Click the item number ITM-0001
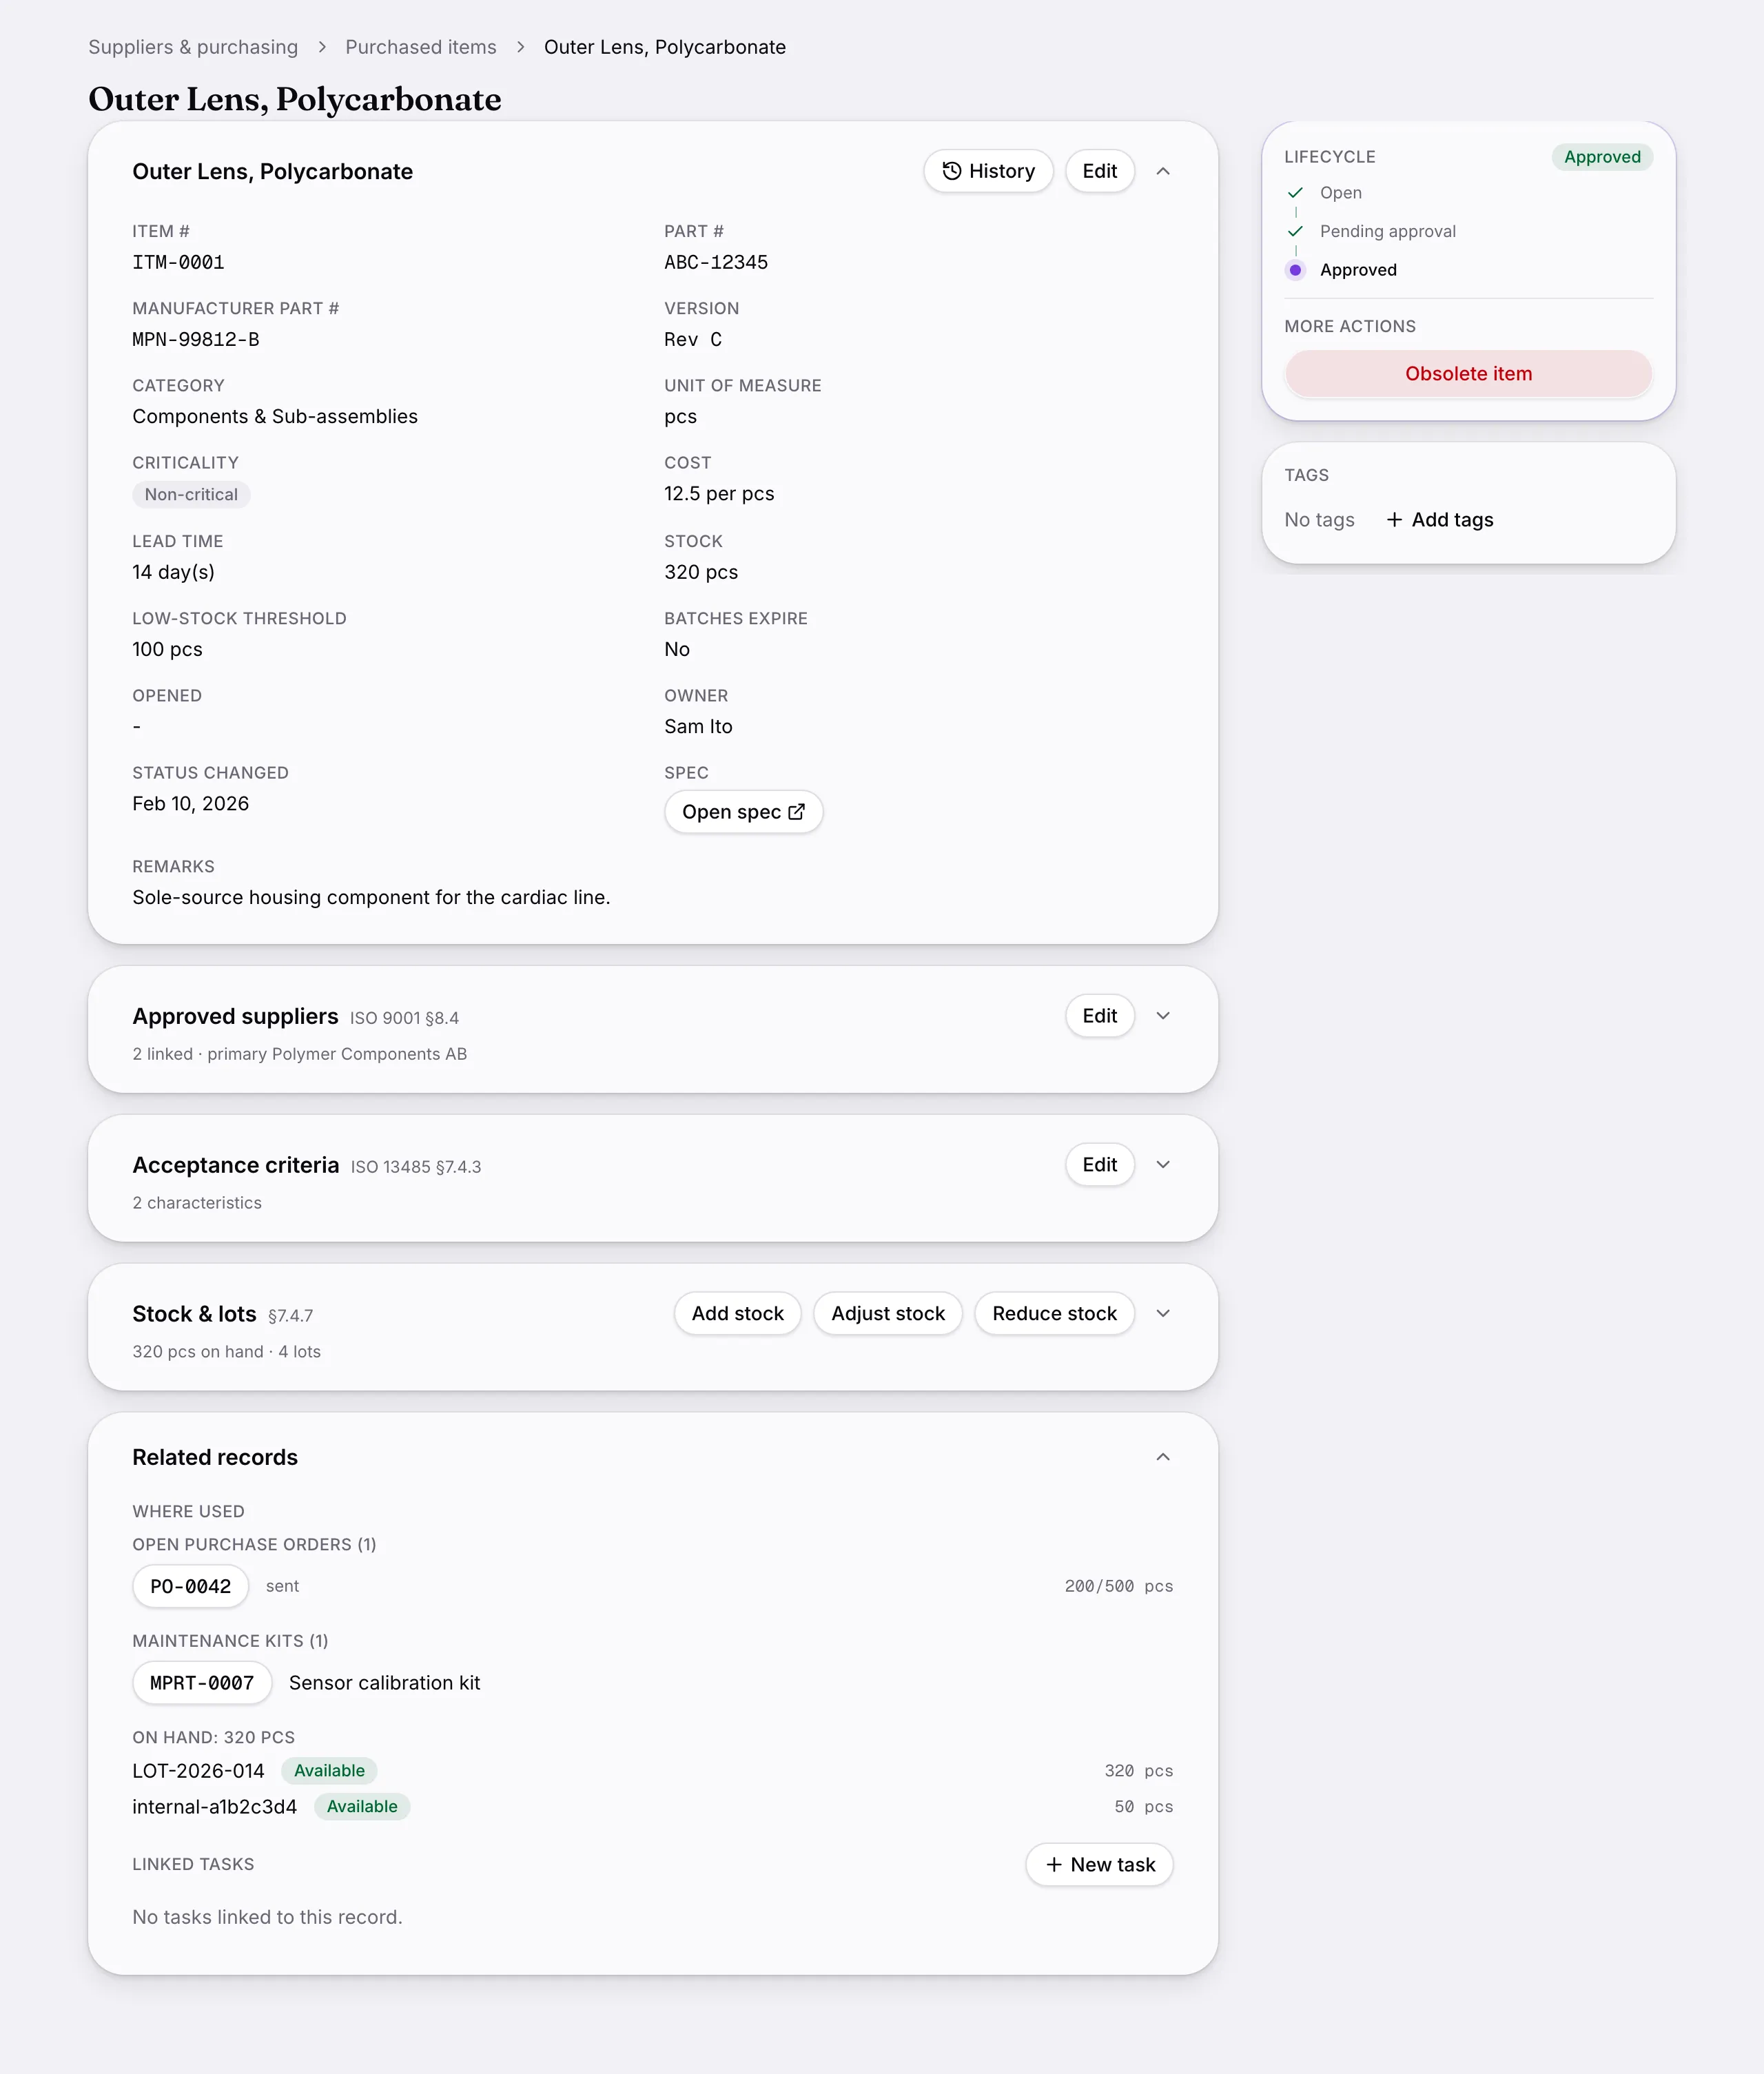Screen dimensions: 1764x2074 pyautogui.click(x=178, y=263)
